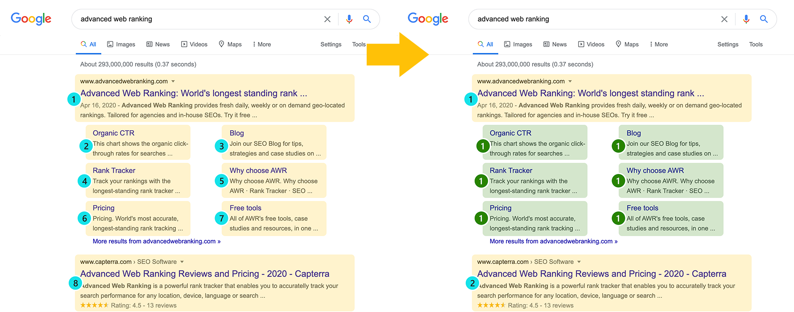Click www.capterra.com URL text on right page
Image resolution: width=794 pixels, height=312 pixels.
click(503, 262)
